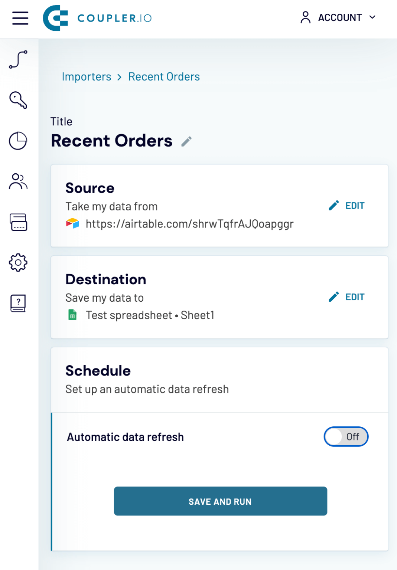Viewport: 397px width, 570px height.
Task: Open the Help book icon in sidebar
Action: [17, 302]
